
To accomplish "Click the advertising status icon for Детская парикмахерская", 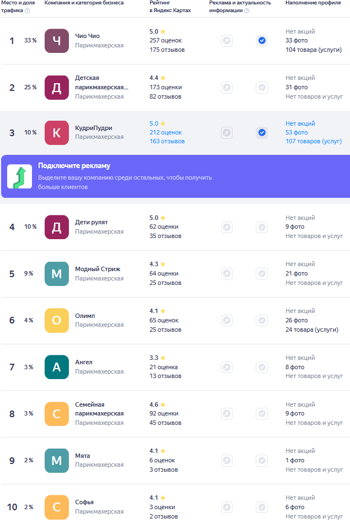I will 227,88.
